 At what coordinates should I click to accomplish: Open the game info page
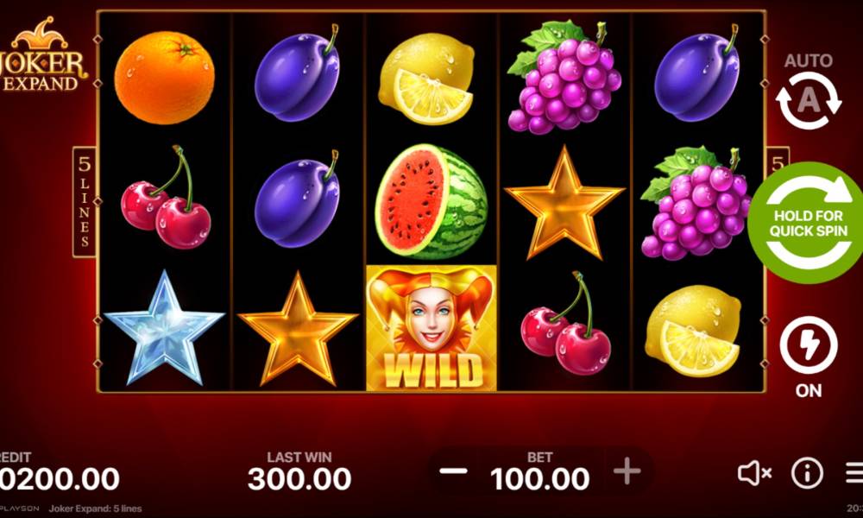807,473
